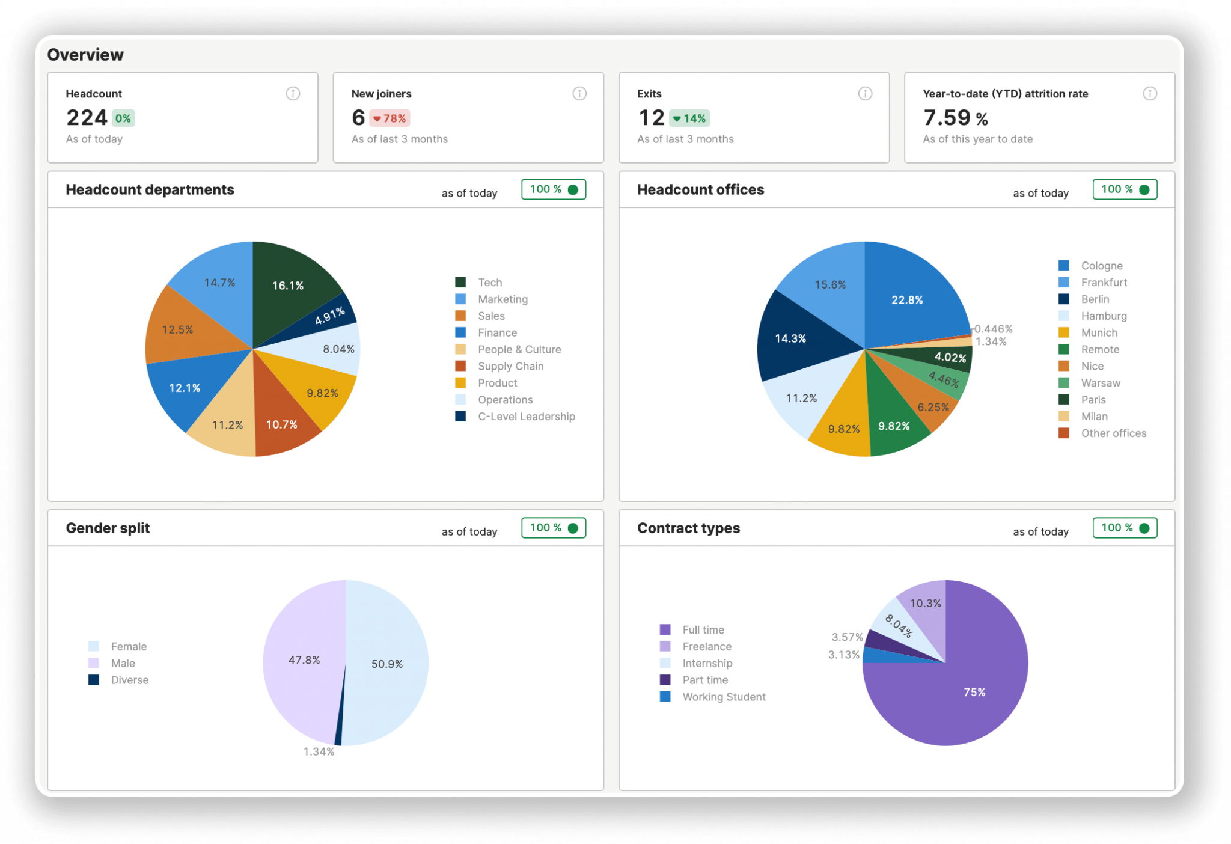Toggle Male in gender legend
This screenshot has width=1231, height=844.
pos(112,663)
